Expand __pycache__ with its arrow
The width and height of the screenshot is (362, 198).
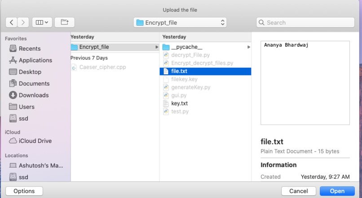pyautogui.click(x=249, y=47)
